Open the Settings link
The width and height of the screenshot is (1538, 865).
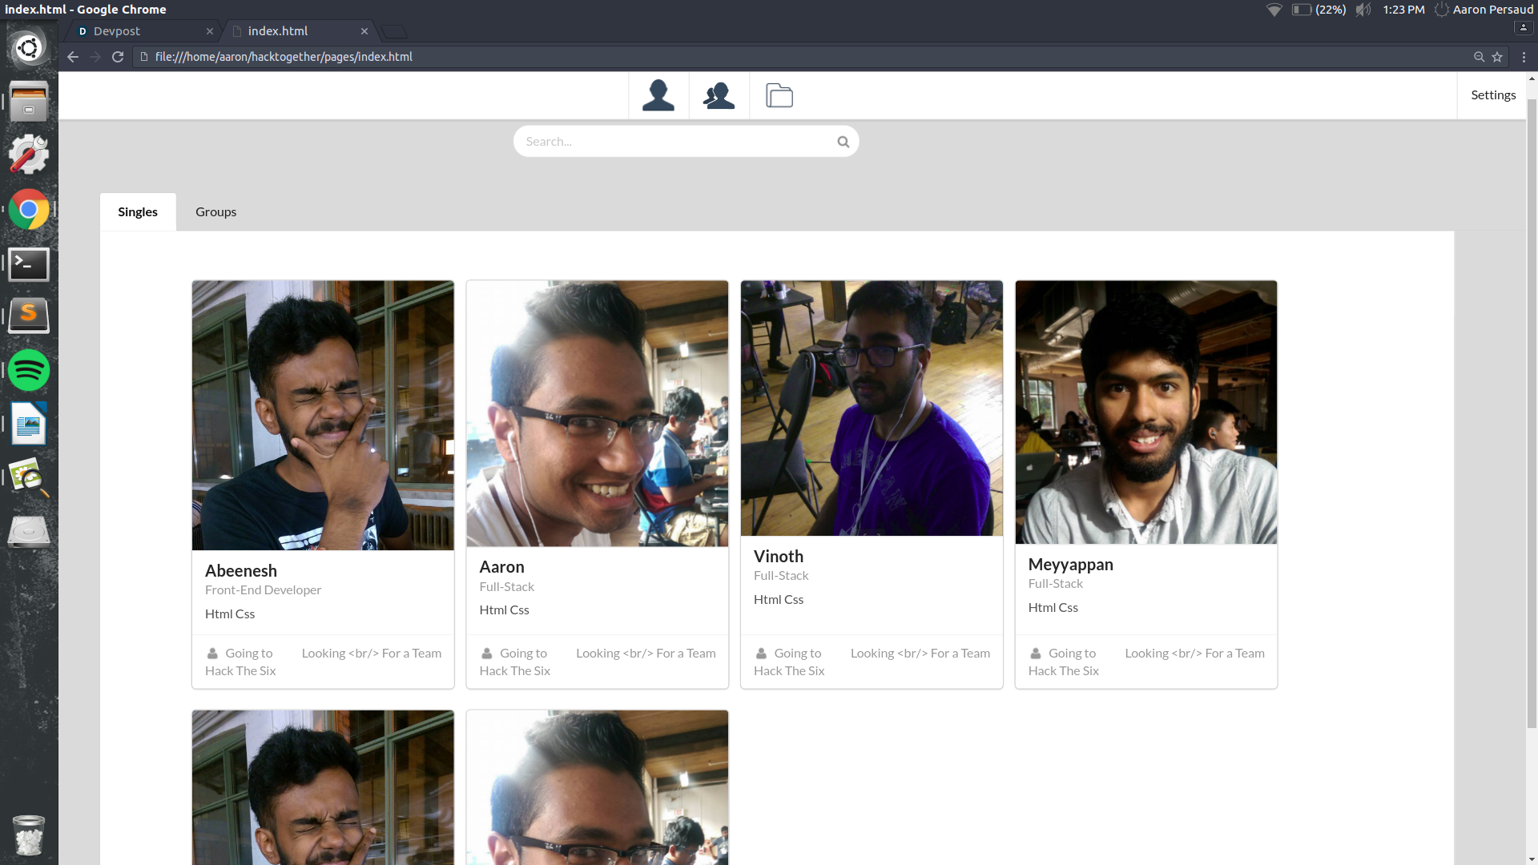tap(1493, 95)
